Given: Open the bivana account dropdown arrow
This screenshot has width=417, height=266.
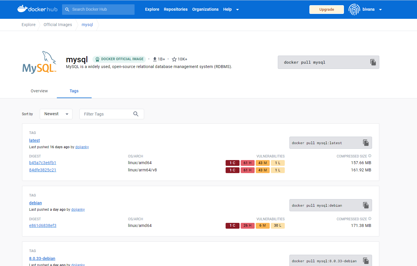Looking at the screenshot, I should click(380, 10).
